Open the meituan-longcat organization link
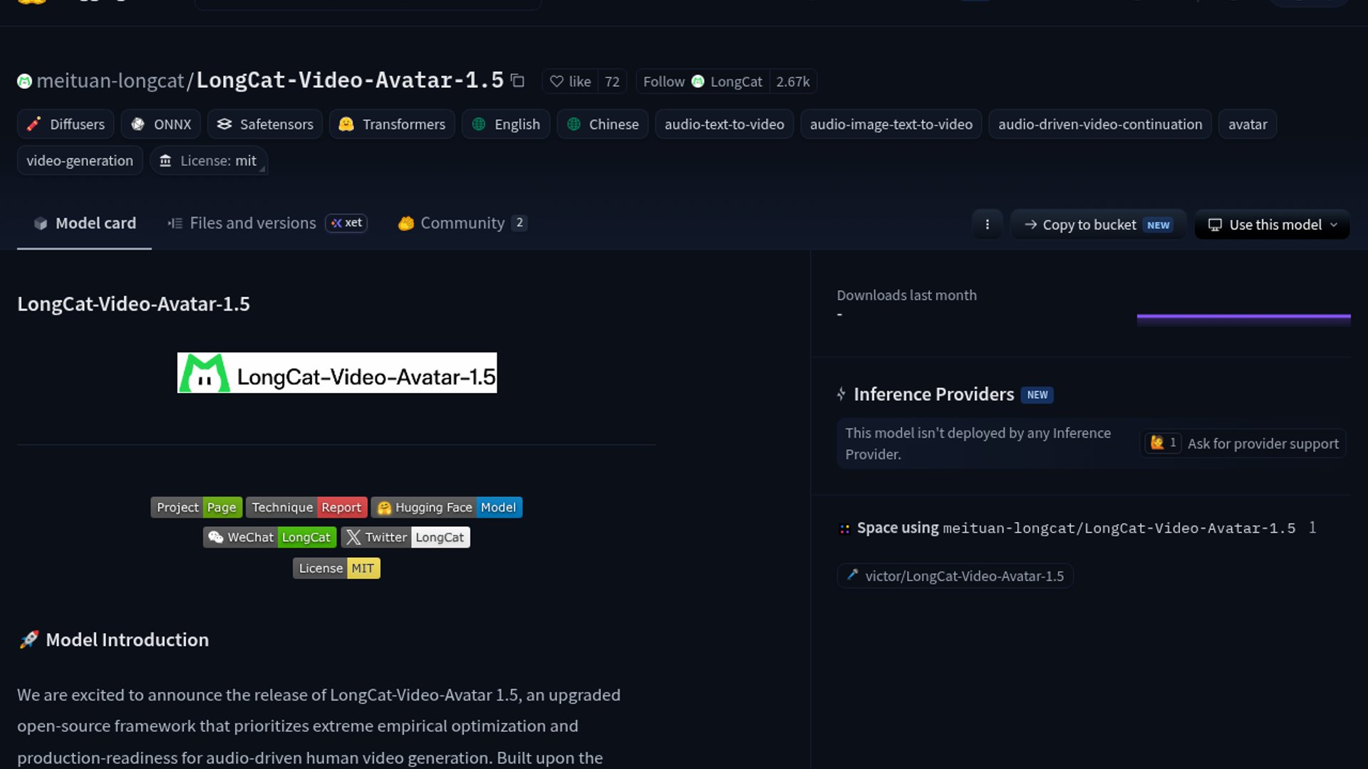The width and height of the screenshot is (1368, 769). 110,81
